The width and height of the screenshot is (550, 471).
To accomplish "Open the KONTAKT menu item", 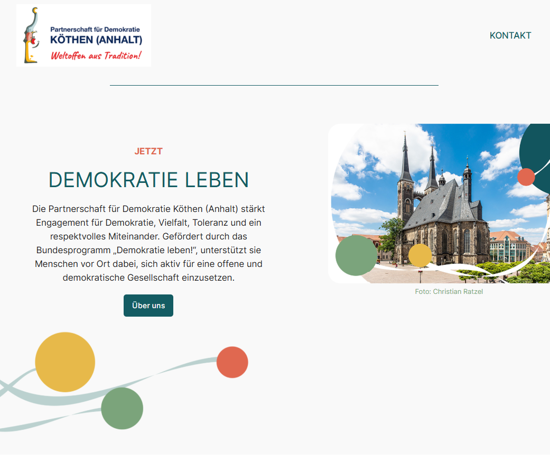I will 510,35.
